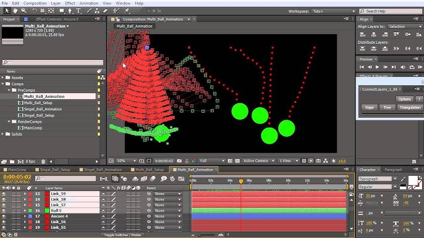424x238 pixels.
Task: Expand the Assets folder
Action: pyautogui.click(x=2, y=78)
